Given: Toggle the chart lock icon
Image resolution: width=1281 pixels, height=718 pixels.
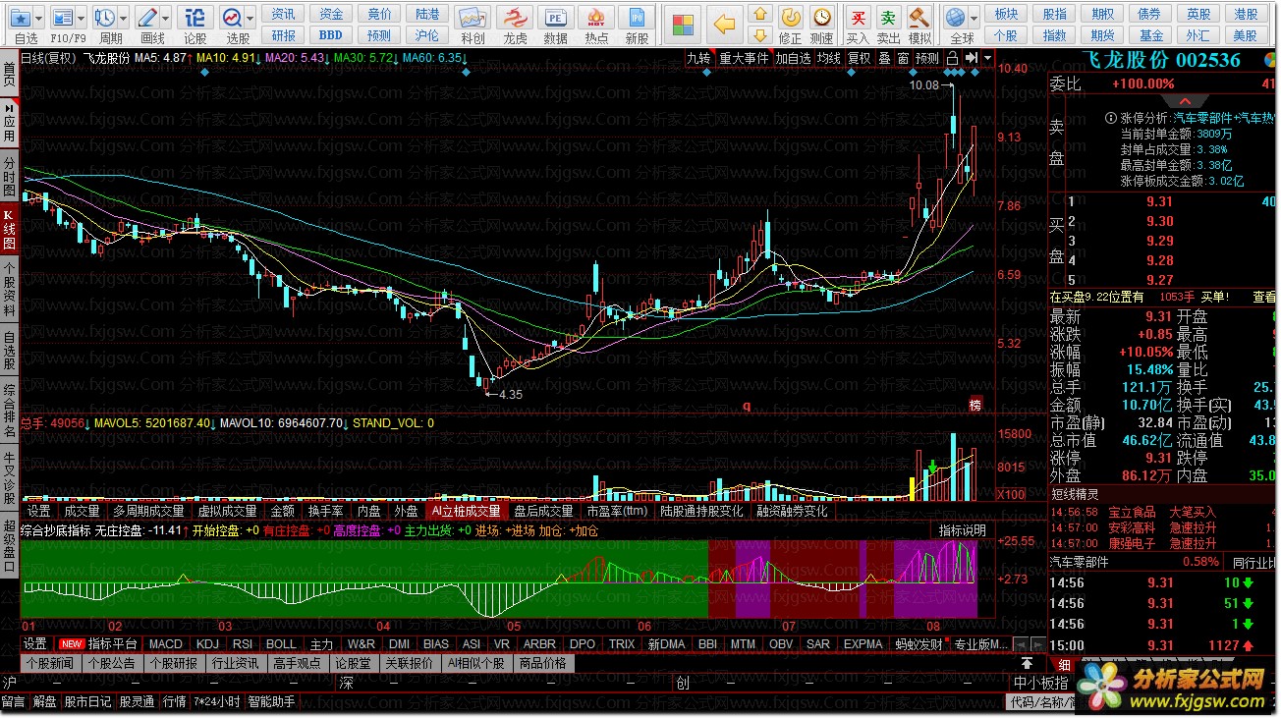Looking at the screenshot, I should tap(952, 58).
